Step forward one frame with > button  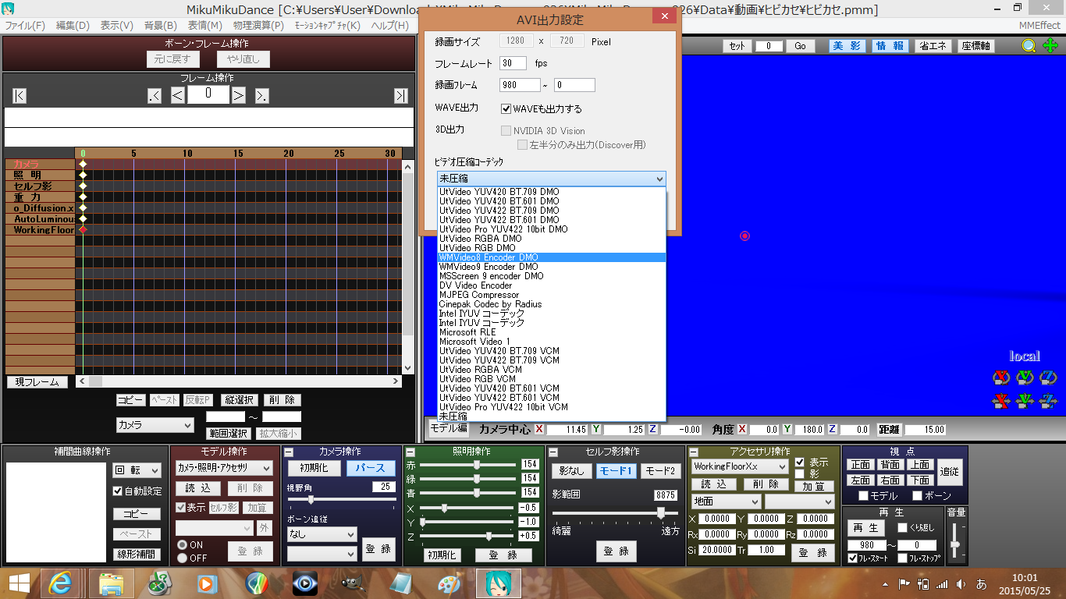239,96
